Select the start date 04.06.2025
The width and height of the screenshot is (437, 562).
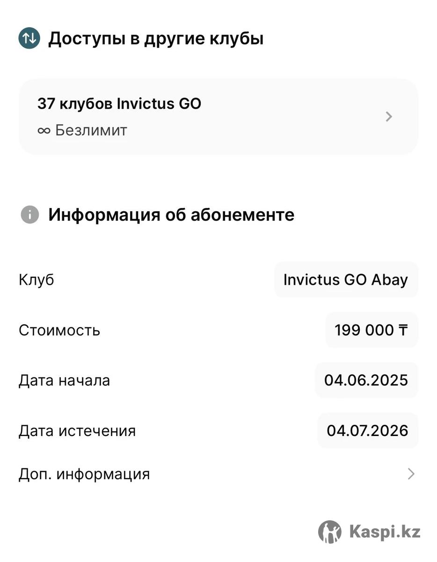tap(366, 380)
